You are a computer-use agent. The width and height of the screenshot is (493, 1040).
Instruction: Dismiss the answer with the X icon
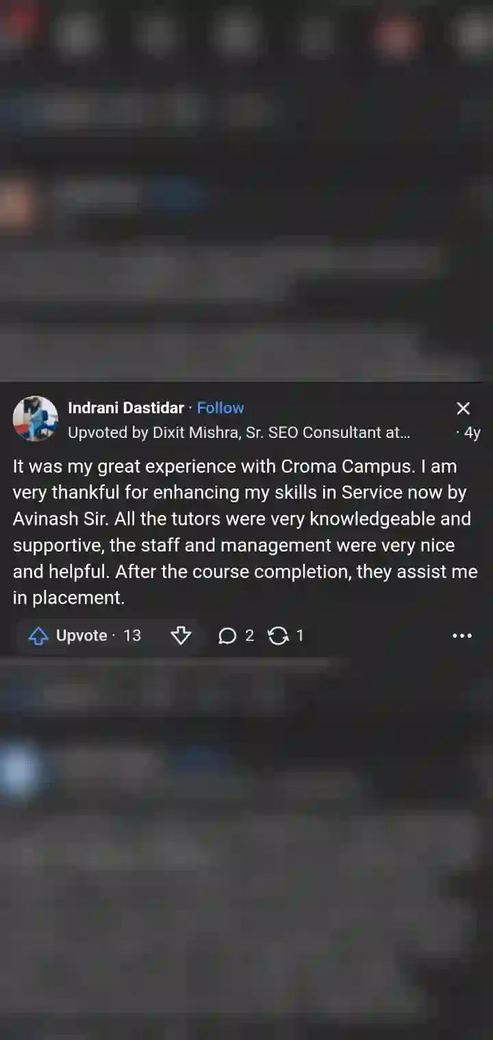coord(464,408)
